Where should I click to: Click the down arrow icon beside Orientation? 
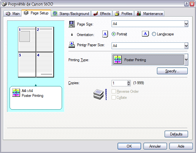tap(72, 35)
